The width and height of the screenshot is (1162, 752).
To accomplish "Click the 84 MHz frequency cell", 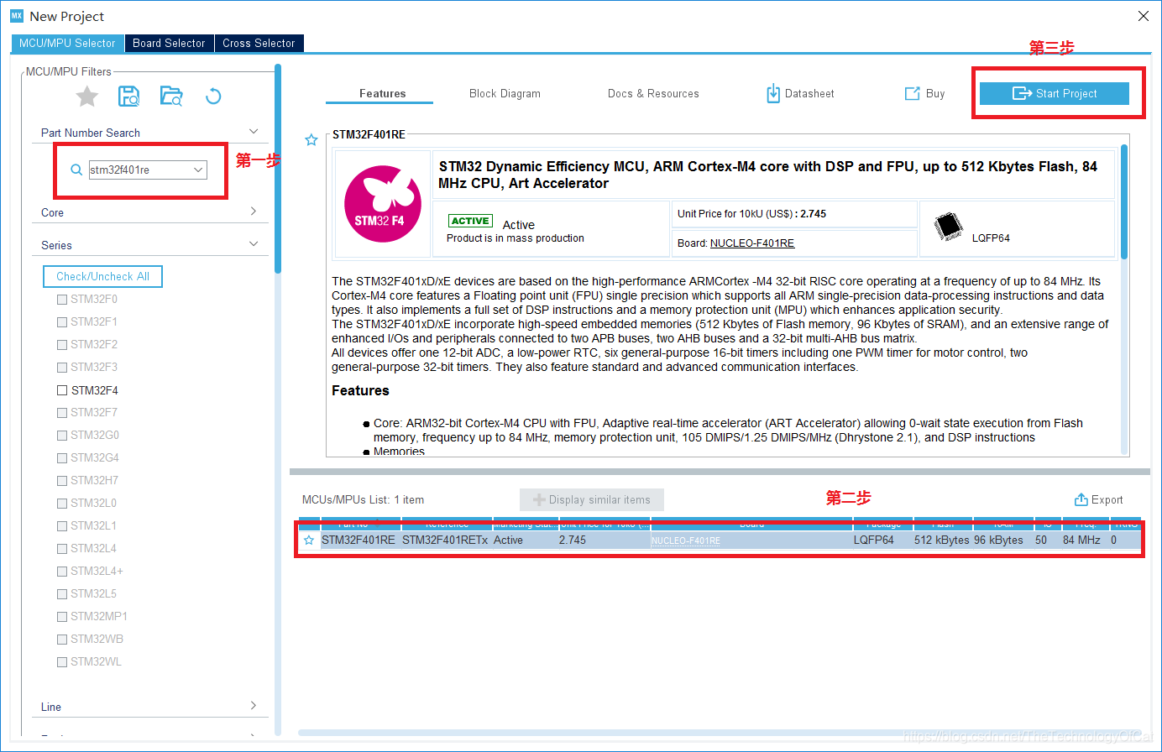I will [1081, 540].
